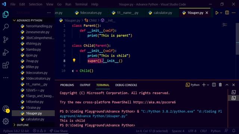Split the terminal panel
The width and height of the screenshot is (239, 134).
(214, 85)
